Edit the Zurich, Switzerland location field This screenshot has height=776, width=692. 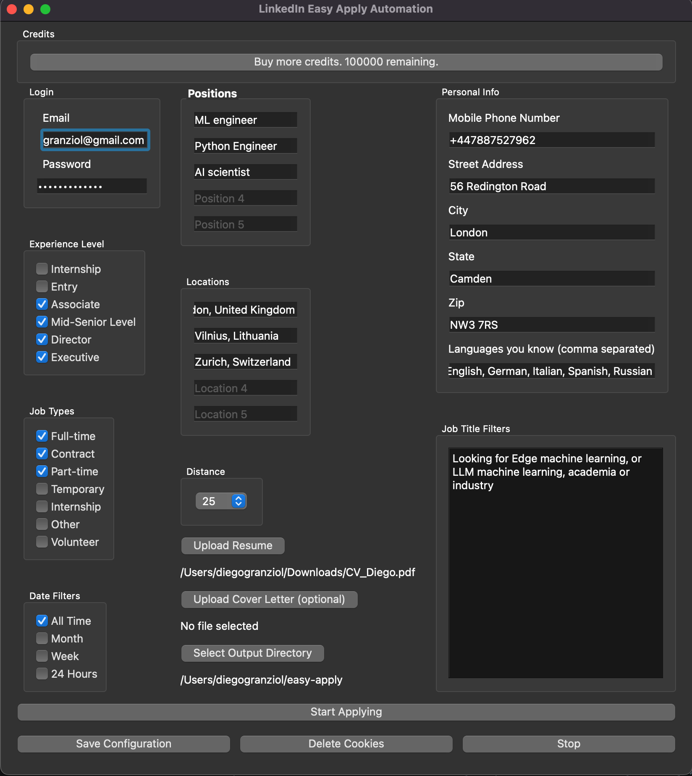click(x=245, y=362)
